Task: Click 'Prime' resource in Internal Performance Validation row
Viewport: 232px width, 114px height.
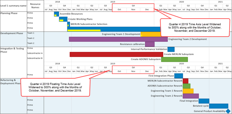Action: pyautogui.click(x=30, y=48)
